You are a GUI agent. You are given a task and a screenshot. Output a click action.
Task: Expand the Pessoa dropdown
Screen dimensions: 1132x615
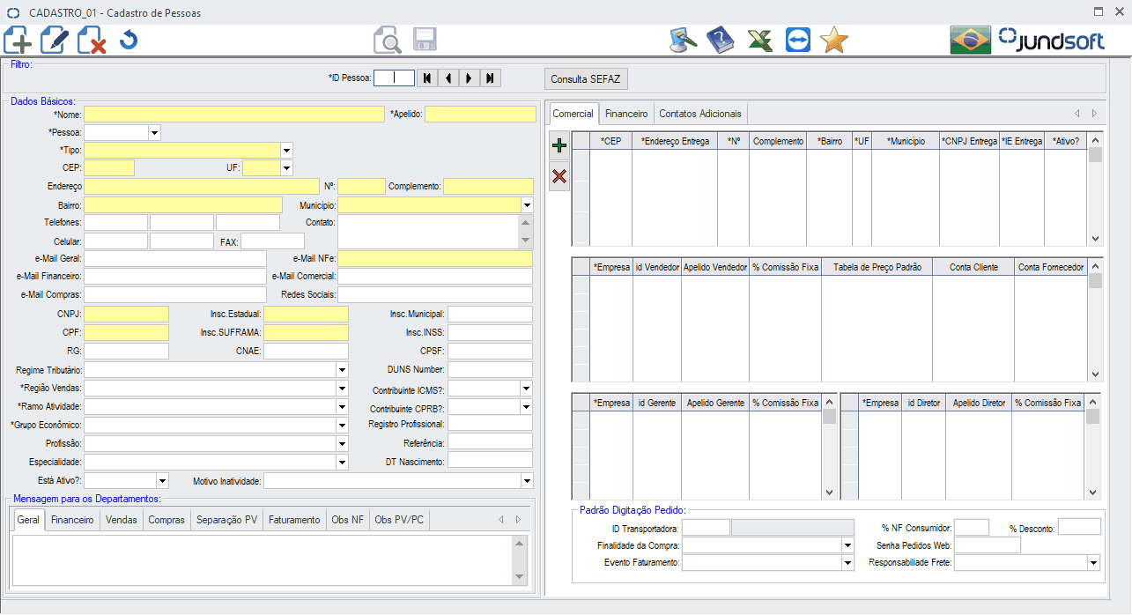[x=154, y=133]
